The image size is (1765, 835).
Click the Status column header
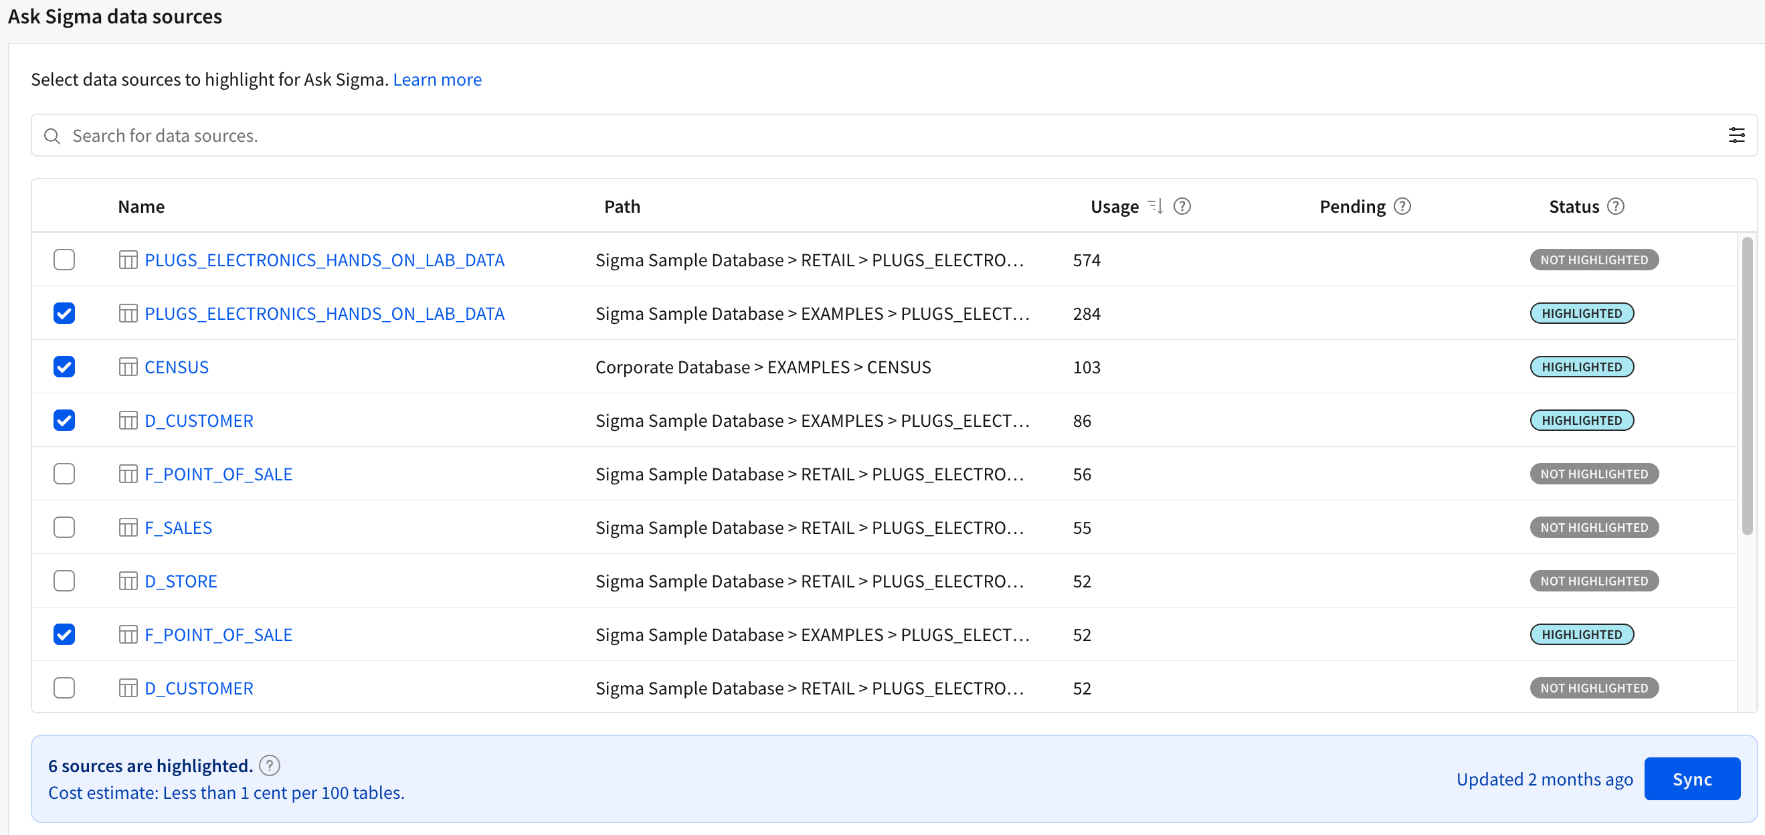(1574, 206)
